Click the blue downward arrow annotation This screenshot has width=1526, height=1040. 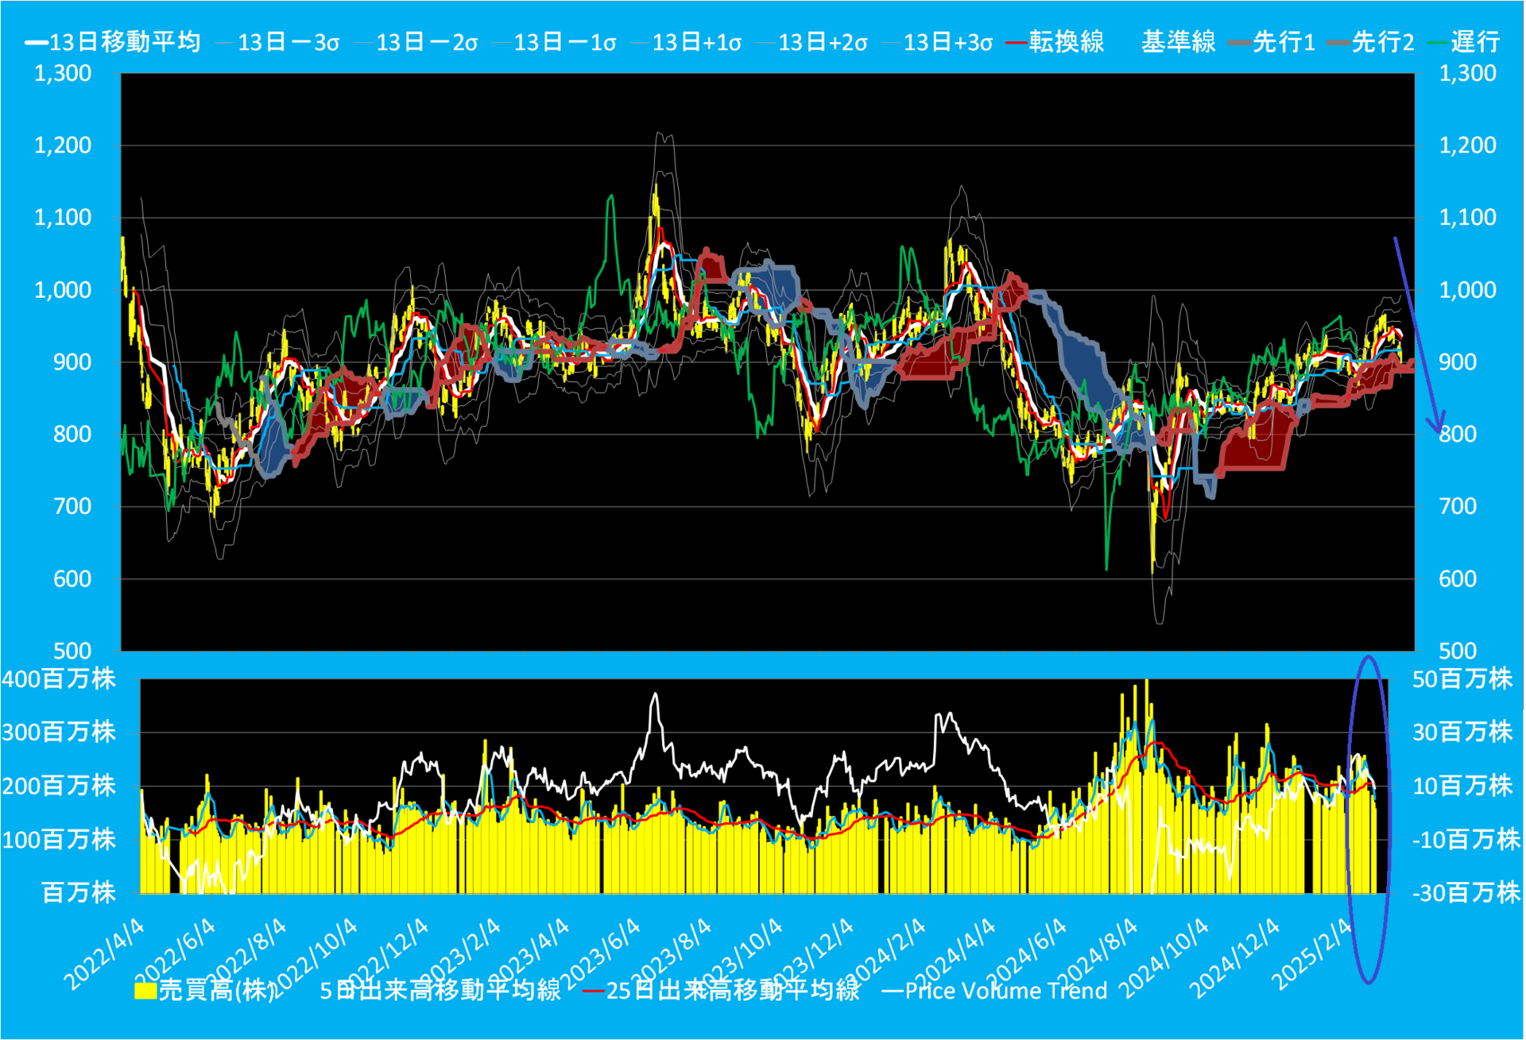coord(1419,334)
